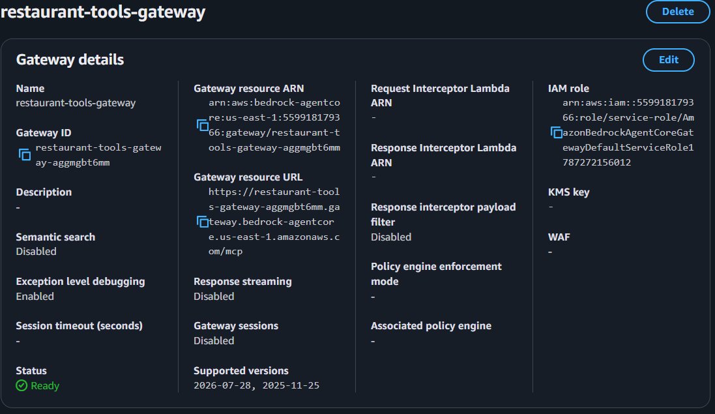Image resolution: width=715 pixels, height=414 pixels.
Task: Click the Response Interceptor Lambda ARN label
Action: (444, 155)
